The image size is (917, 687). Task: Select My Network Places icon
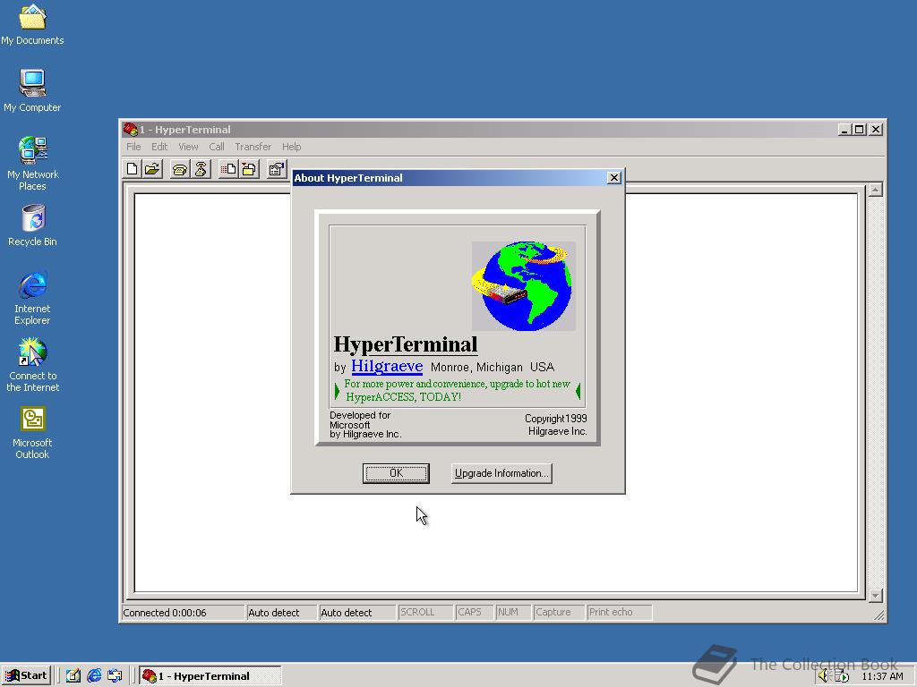click(32, 163)
